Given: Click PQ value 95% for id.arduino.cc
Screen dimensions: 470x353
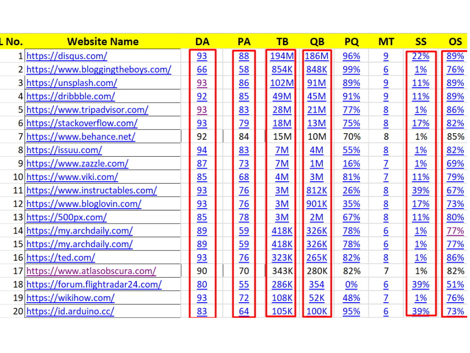Looking at the screenshot, I should [351, 312].
